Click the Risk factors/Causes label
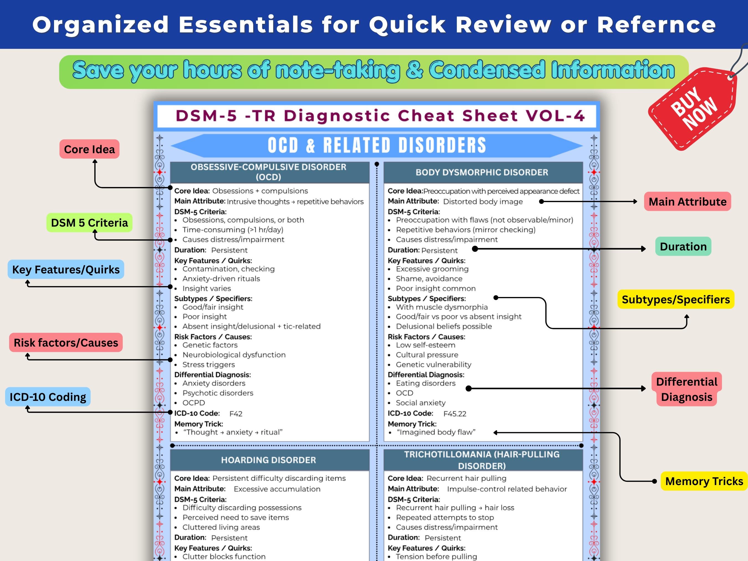 [66, 342]
